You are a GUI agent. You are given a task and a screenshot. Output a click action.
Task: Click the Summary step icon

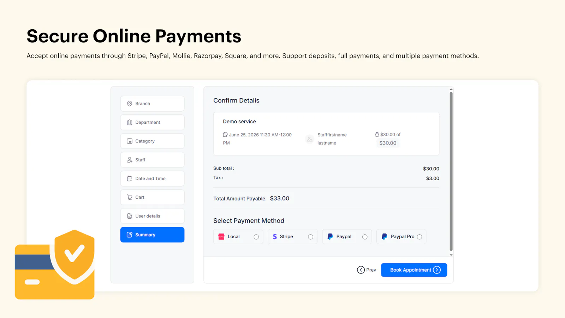130,235
